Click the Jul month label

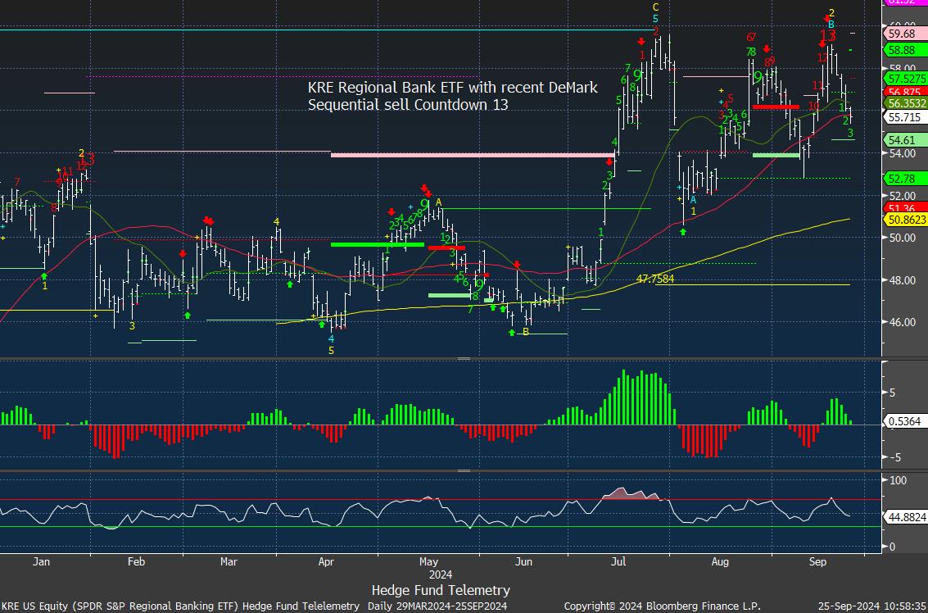(619, 561)
